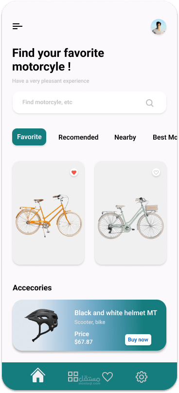Favorite the green bicycle heart
The width and height of the screenshot is (179, 393).
tap(156, 173)
